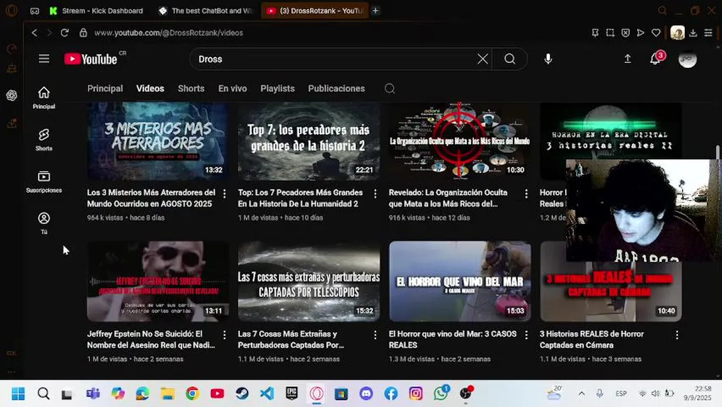Open options for 7 Pecadores Más Grandes video

pos(375,193)
